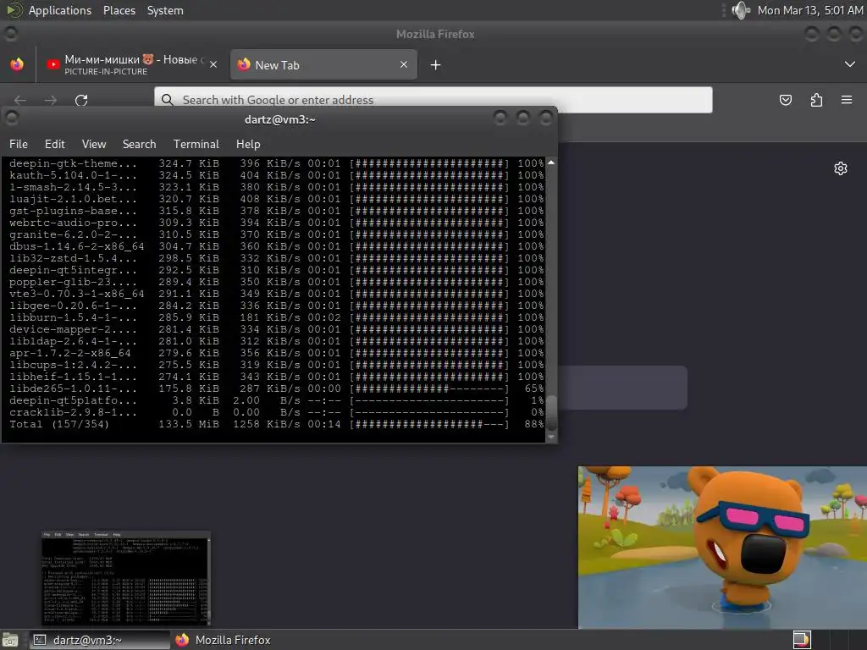The height and width of the screenshot is (650, 867).
Task: Close the Ми-ми-мишки YouTube tab
Action: tap(213, 64)
